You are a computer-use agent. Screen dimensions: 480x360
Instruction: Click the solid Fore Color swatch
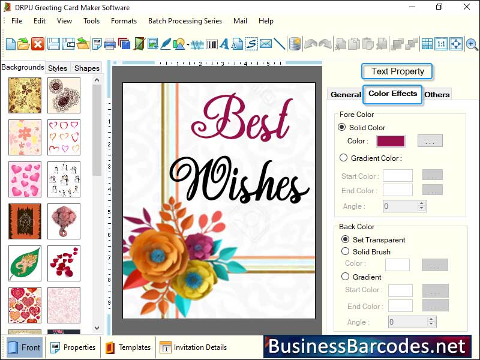click(391, 141)
